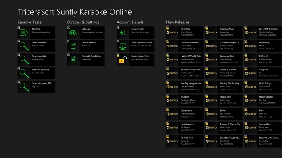Click the 'Please read' subtitle
Image resolution: width=282 pixels, height=158 pixels.
pyautogui.click(x=86, y=59)
